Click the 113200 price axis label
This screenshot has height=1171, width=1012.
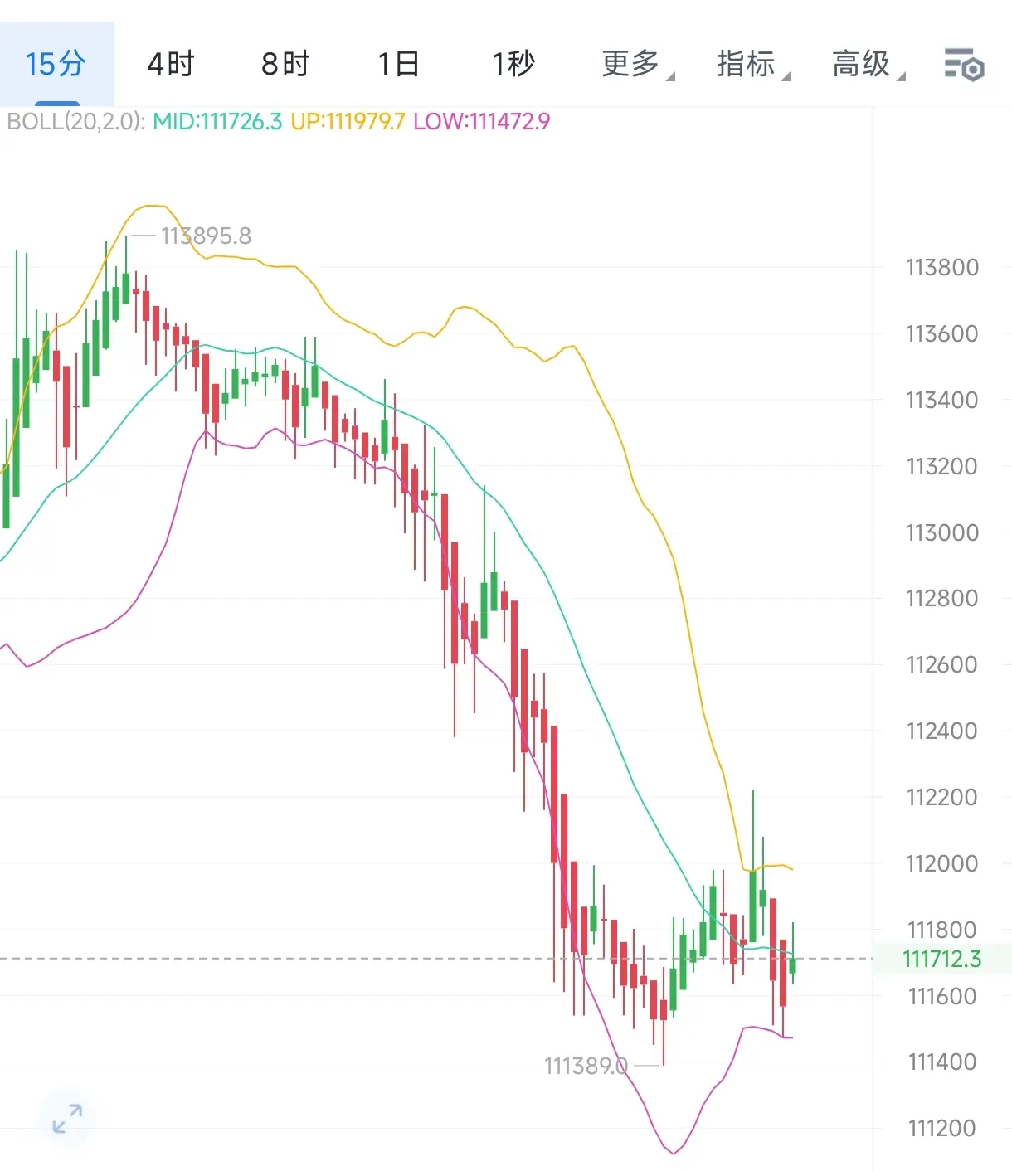point(941,467)
